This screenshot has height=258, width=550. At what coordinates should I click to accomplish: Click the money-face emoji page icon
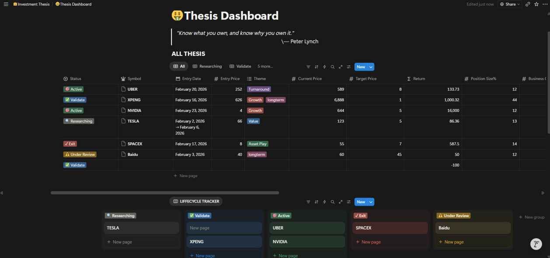click(177, 16)
